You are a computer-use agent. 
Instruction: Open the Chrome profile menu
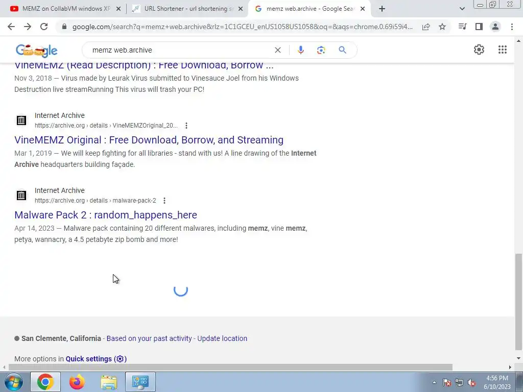point(495,27)
